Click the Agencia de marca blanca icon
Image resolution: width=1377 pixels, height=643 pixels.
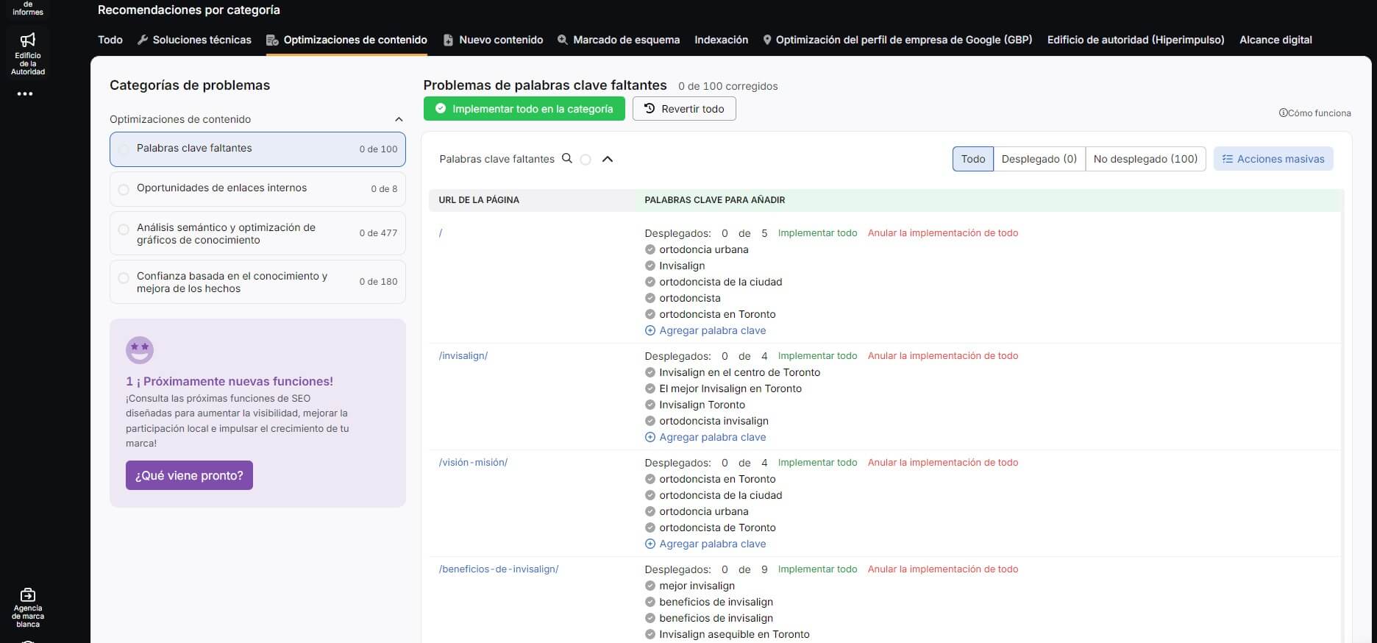28,594
